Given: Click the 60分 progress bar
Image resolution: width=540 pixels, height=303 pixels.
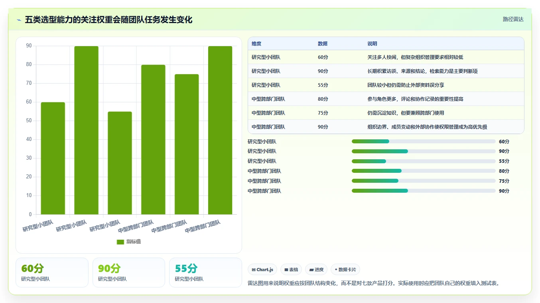Looking at the screenshot, I should 424,141.
